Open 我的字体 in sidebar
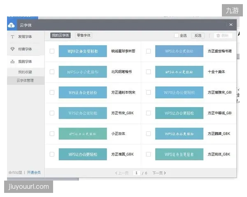Screen dimensions: 247x197 point(26,62)
